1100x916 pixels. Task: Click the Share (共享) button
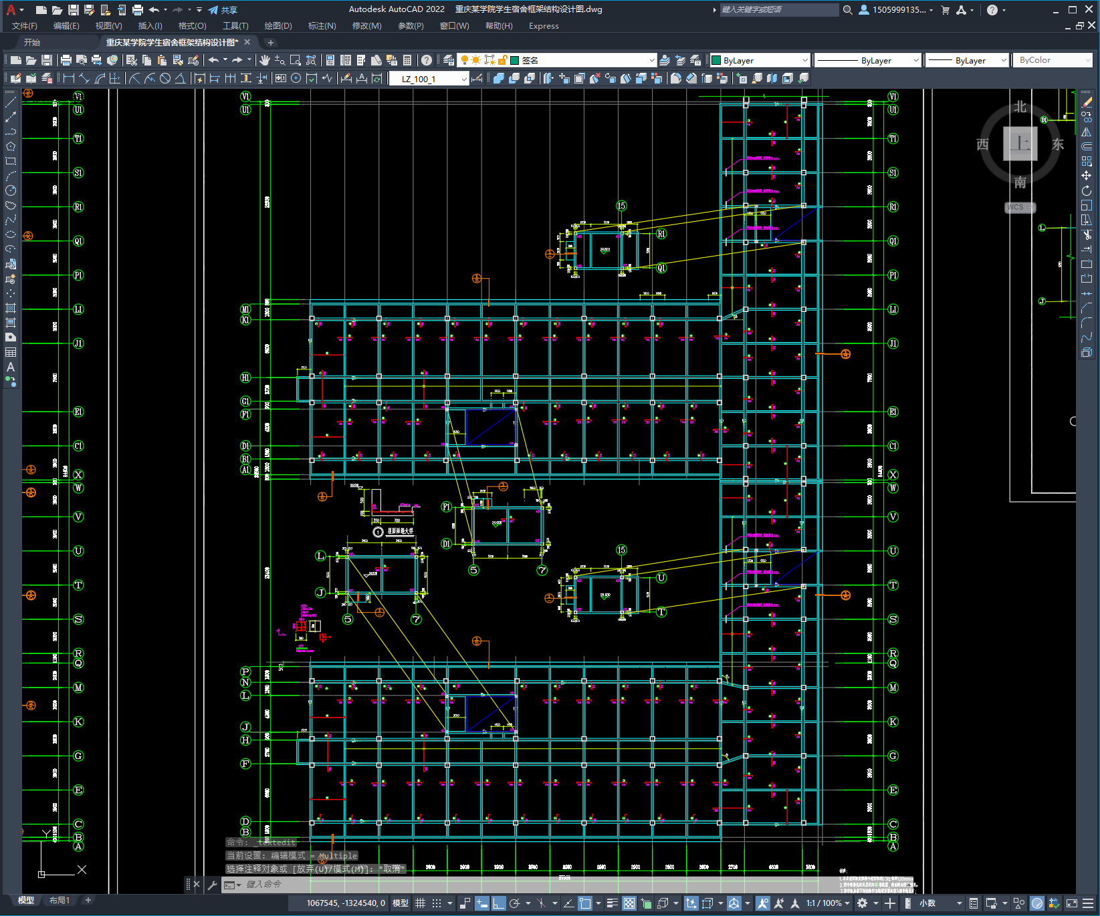223,10
